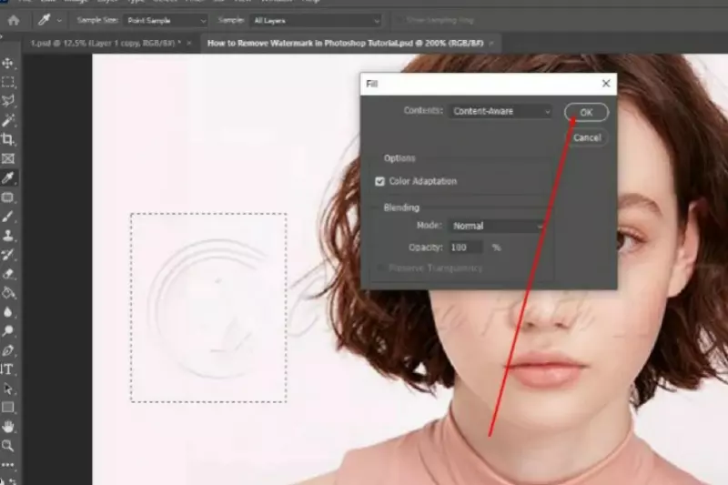
Task: Expand the tool preset picker arrow
Action: click(59, 20)
